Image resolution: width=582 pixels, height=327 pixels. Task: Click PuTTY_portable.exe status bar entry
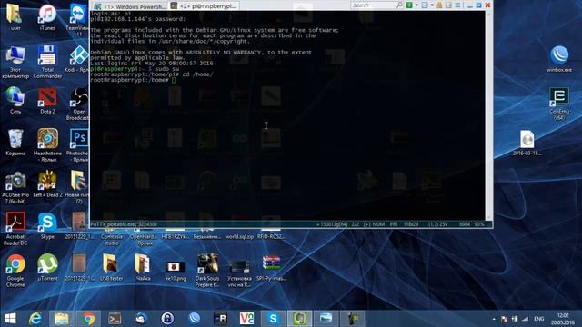pyautogui.click(x=124, y=224)
